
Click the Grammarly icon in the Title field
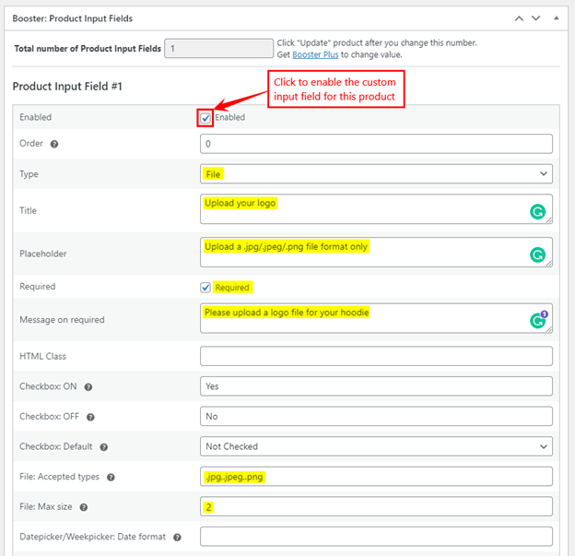coord(537,212)
